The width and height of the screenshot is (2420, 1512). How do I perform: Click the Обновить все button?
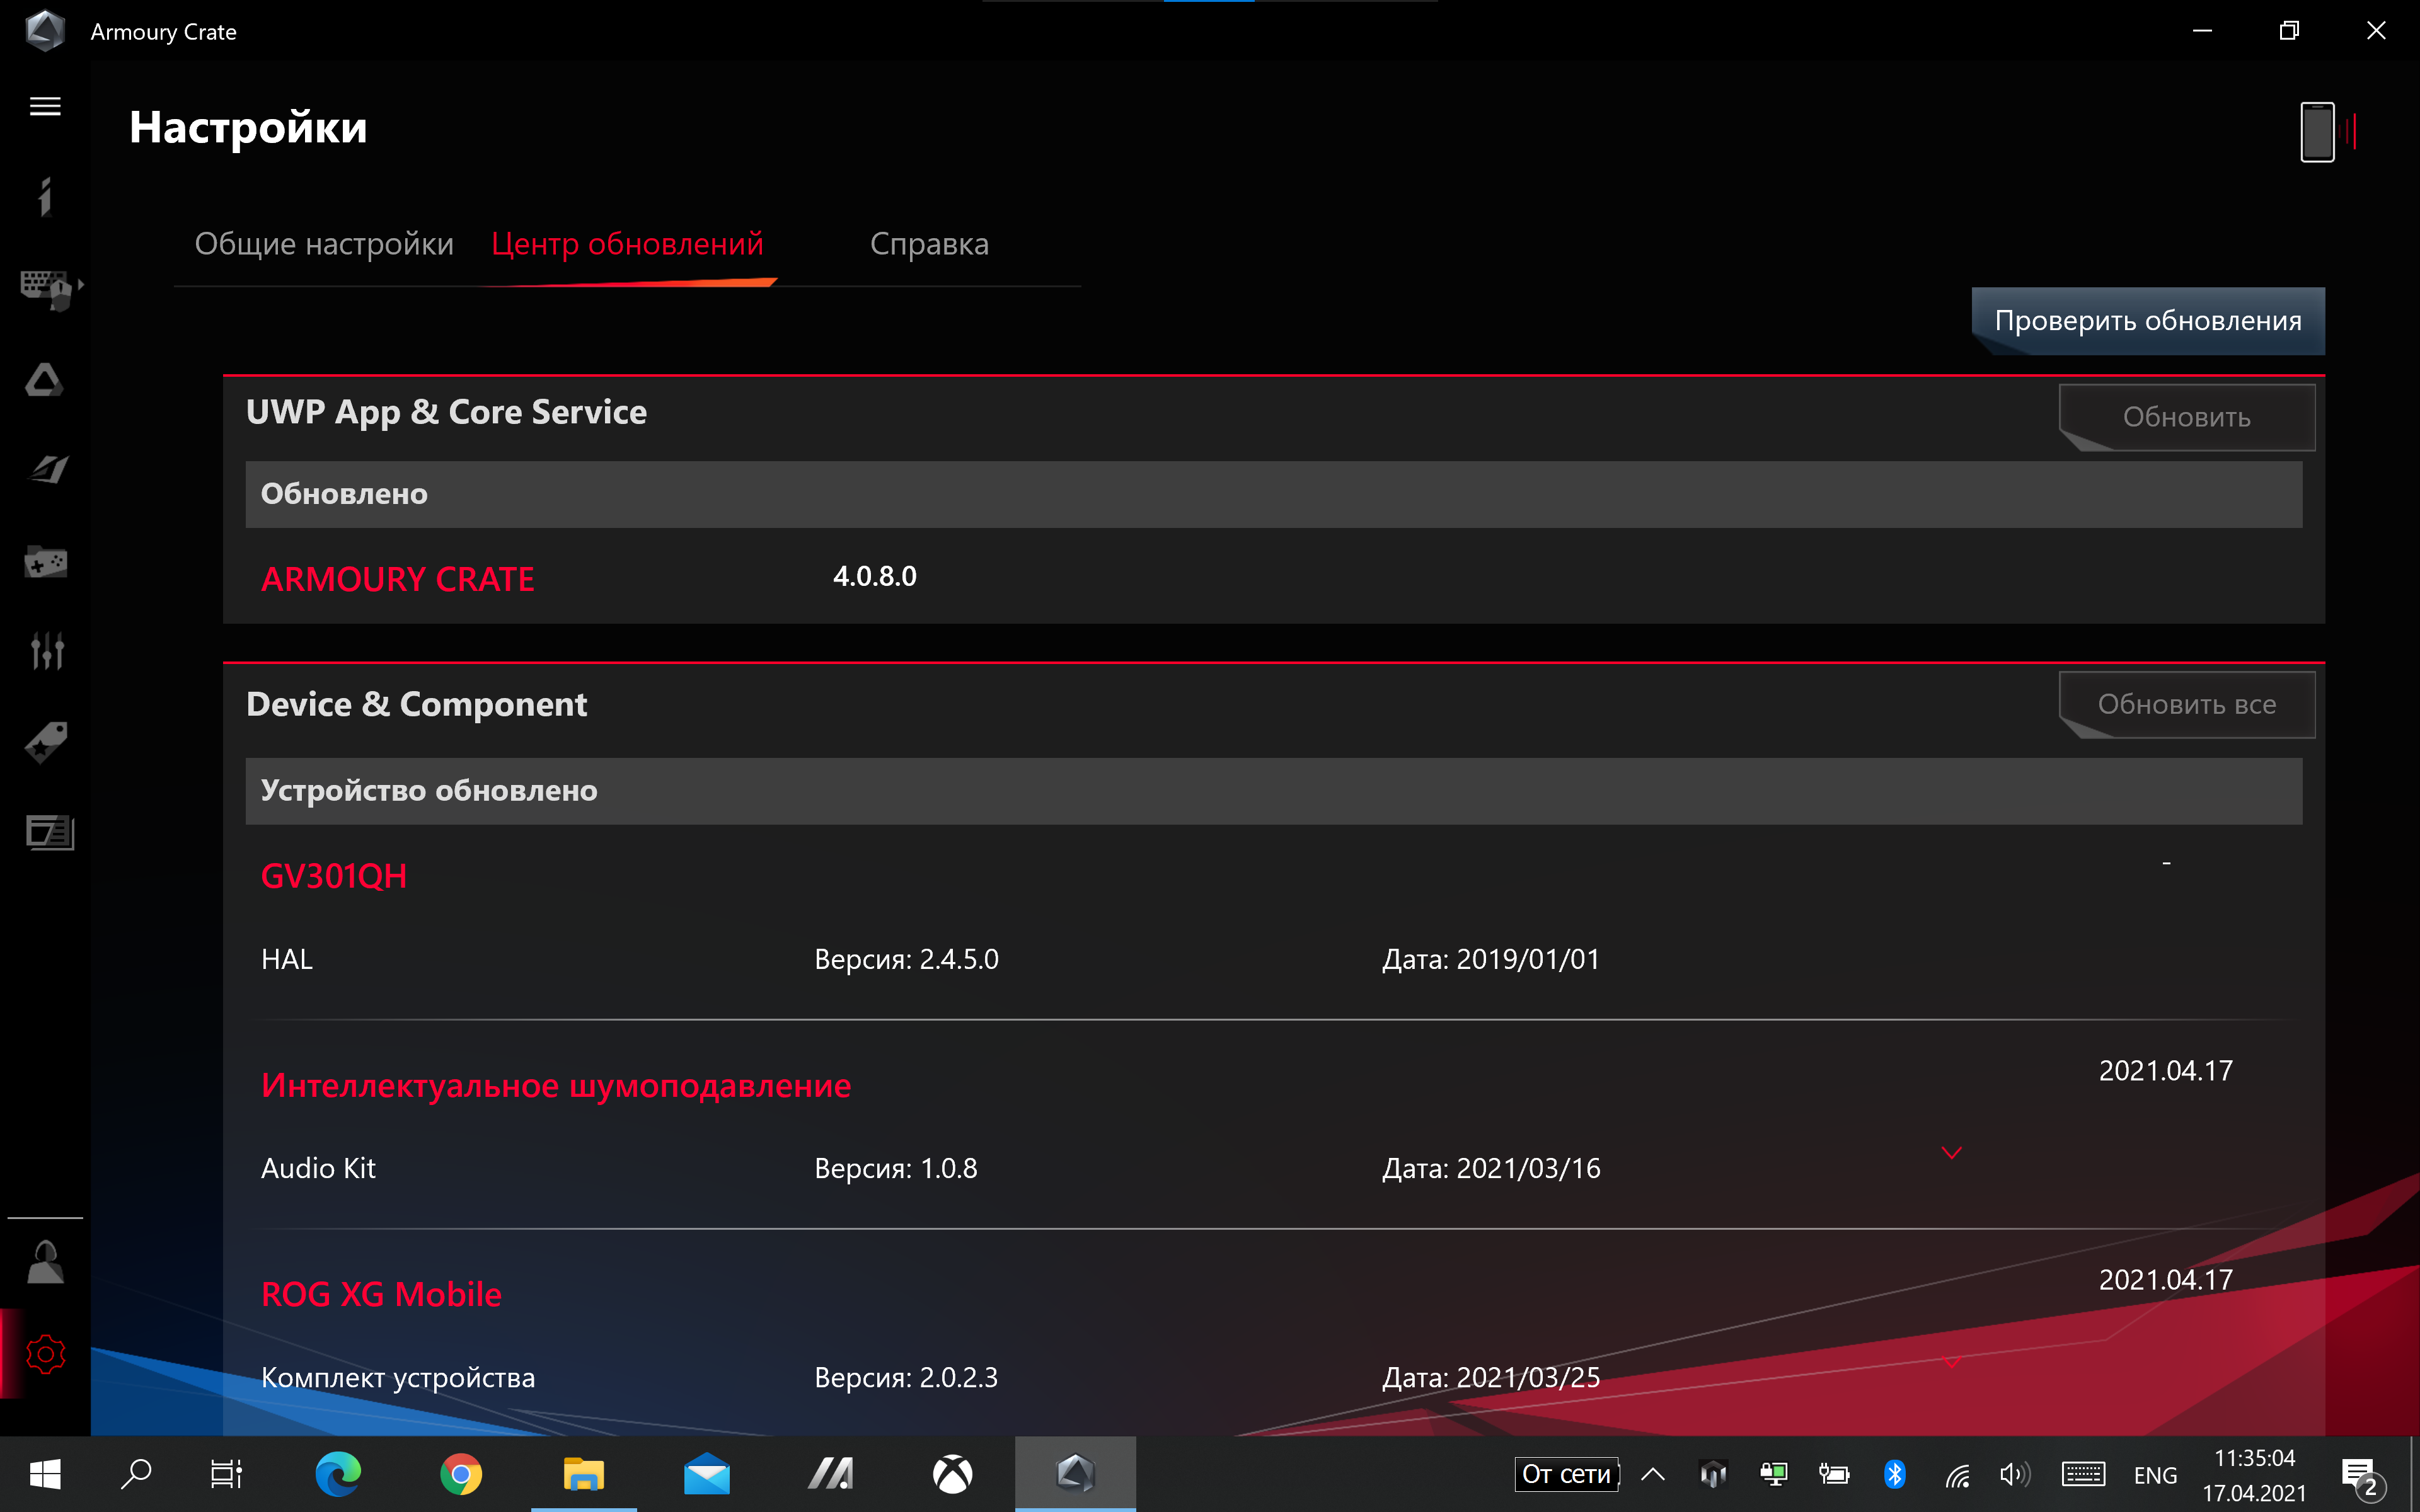point(2186,704)
